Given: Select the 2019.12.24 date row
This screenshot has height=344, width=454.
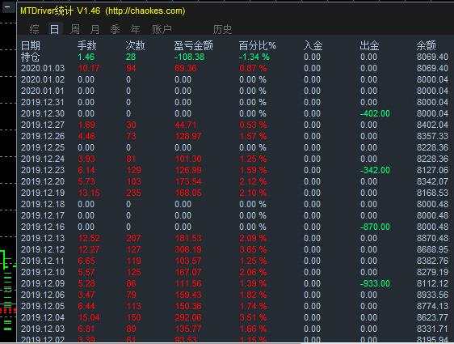Looking at the screenshot, I should (43, 159).
